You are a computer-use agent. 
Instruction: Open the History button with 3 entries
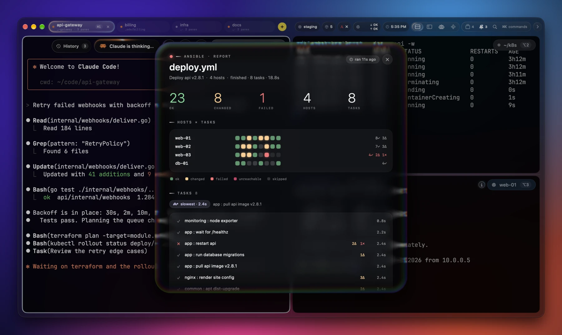71,46
